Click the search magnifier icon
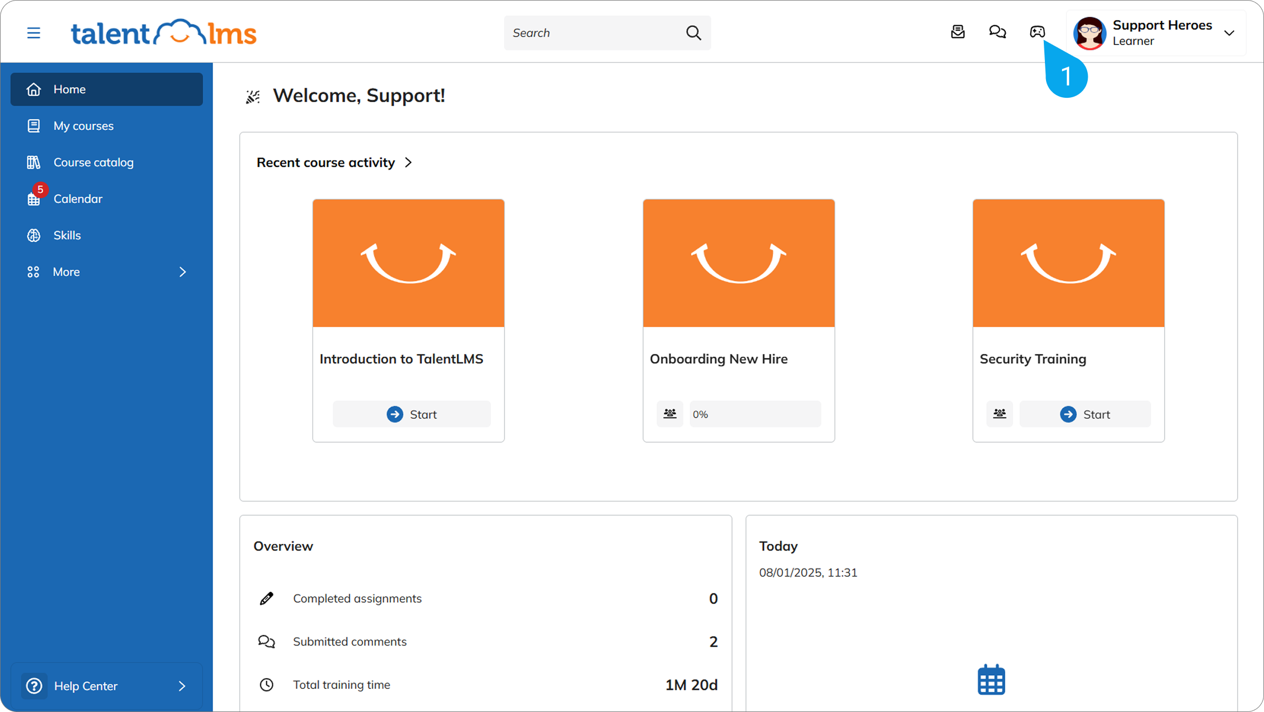Image resolution: width=1264 pixels, height=712 pixels. [x=693, y=33]
